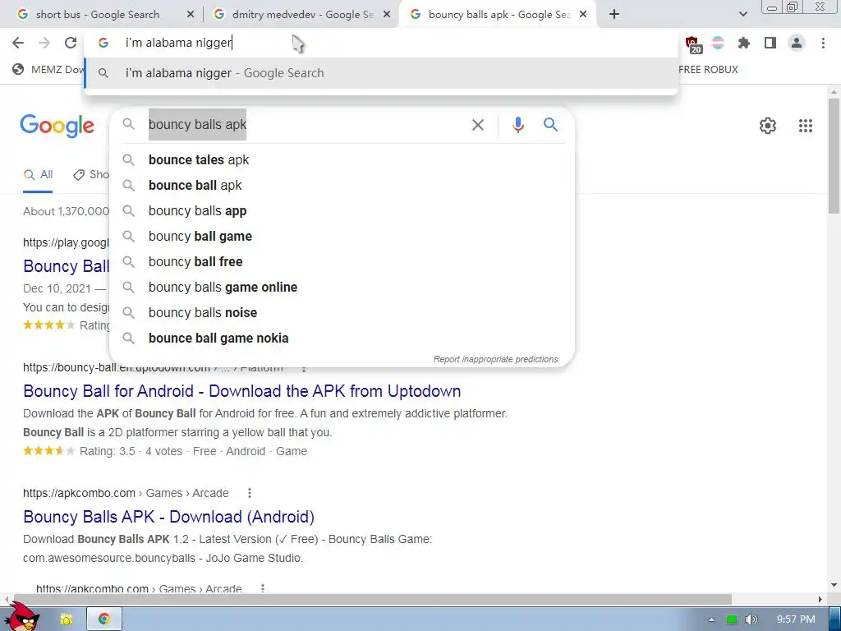Close the bouncy balls apk tab
Image resolution: width=841 pixels, height=631 pixels.
pyautogui.click(x=583, y=15)
